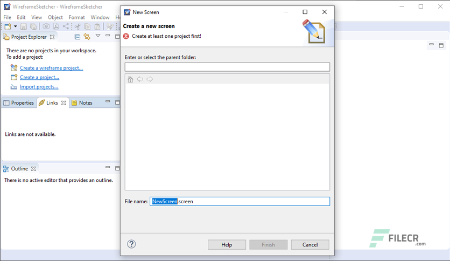Open the View menu
The height and width of the screenshot is (261, 450).
pyautogui.click(x=37, y=17)
